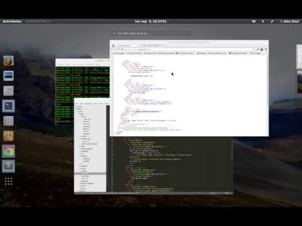Switch to the first workspace thumbnail
302x226 pixels.
click(x=299, y=56)
